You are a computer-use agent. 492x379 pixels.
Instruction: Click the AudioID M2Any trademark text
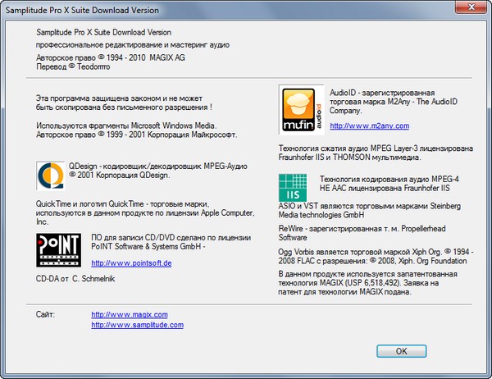[x=393, y=102]
